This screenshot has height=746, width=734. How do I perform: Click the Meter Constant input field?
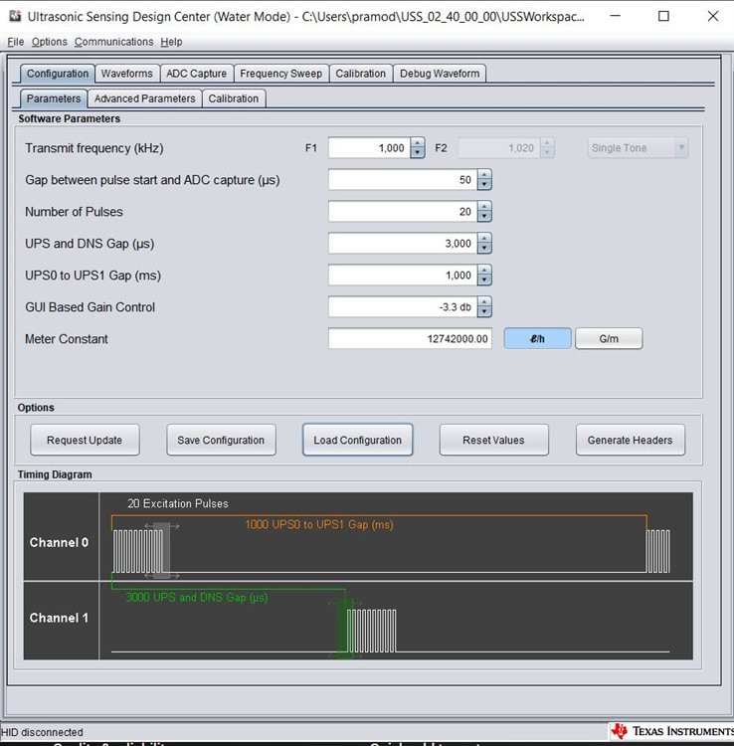click(410, 339)
